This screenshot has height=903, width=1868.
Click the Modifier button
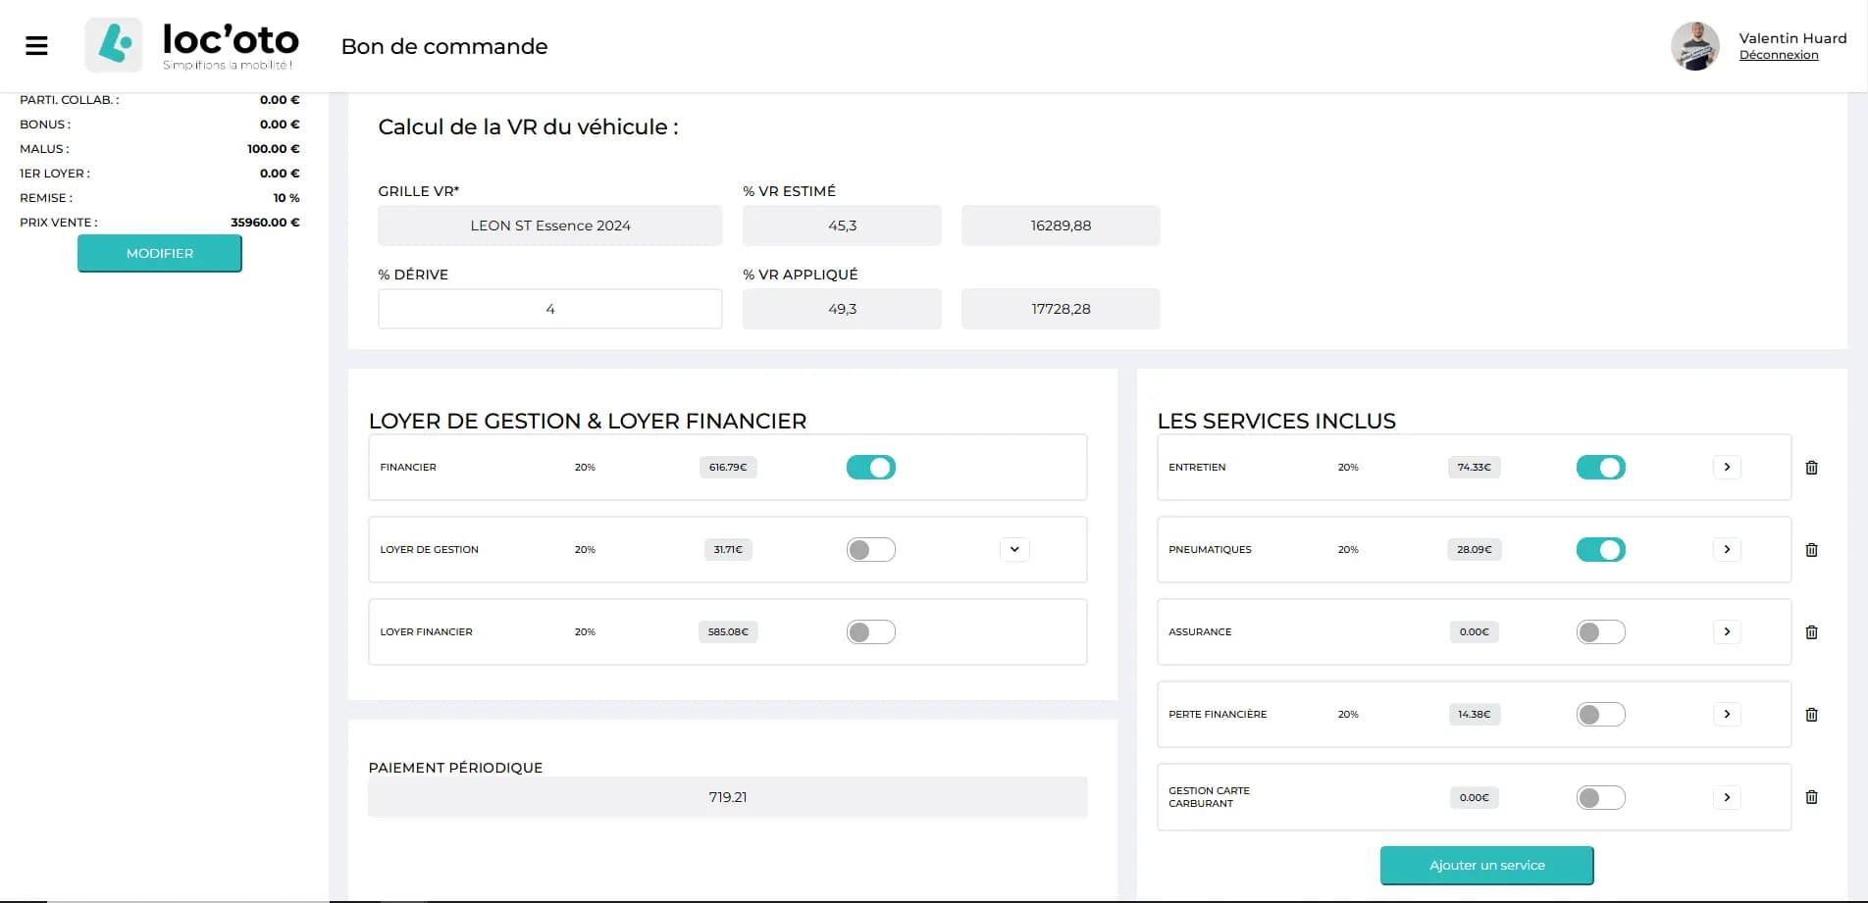[160, 253]
